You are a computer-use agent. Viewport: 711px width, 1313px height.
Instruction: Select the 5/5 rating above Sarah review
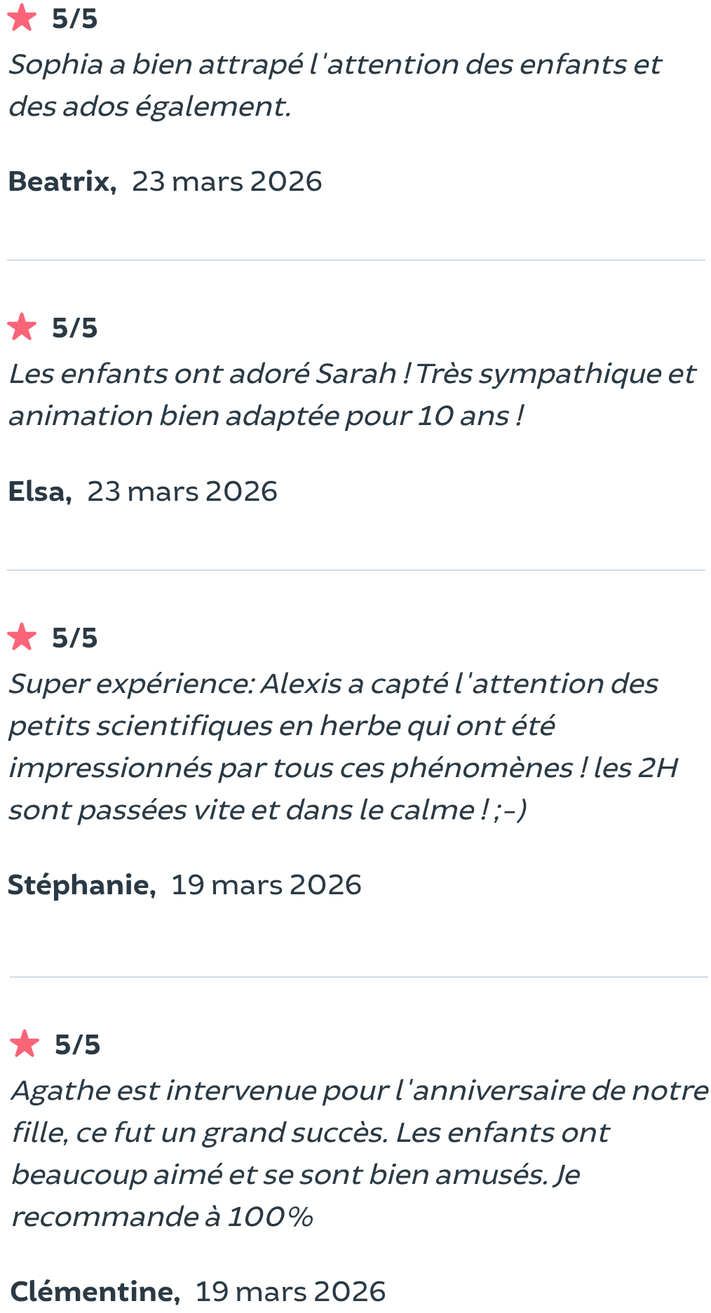tap(74, 328)
